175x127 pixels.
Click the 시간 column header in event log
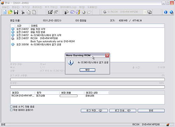pyautogui.click(x=22, y=26)
